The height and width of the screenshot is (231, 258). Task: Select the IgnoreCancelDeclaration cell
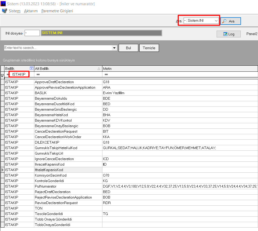(x=68, y=159)
